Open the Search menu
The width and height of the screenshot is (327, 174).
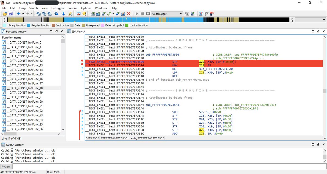click(x=34, y=8)
